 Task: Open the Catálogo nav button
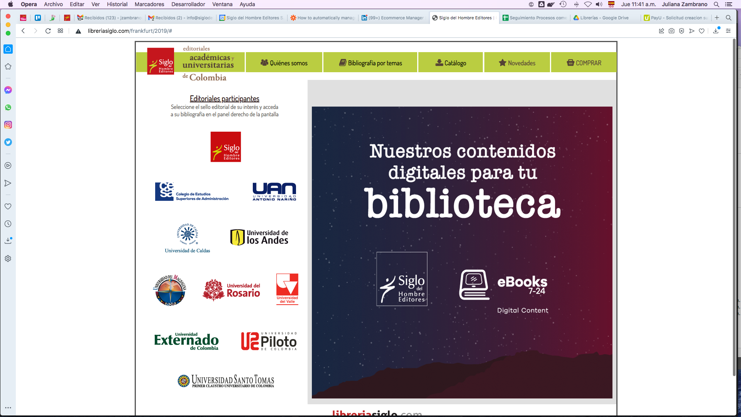451,63
